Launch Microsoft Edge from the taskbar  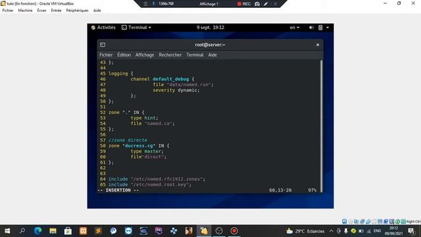tap(37, 231)
